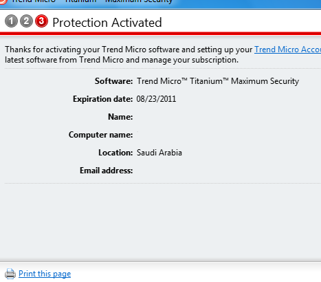Click the printer icon
Viewport: 321px width, 282px height.
10,274
